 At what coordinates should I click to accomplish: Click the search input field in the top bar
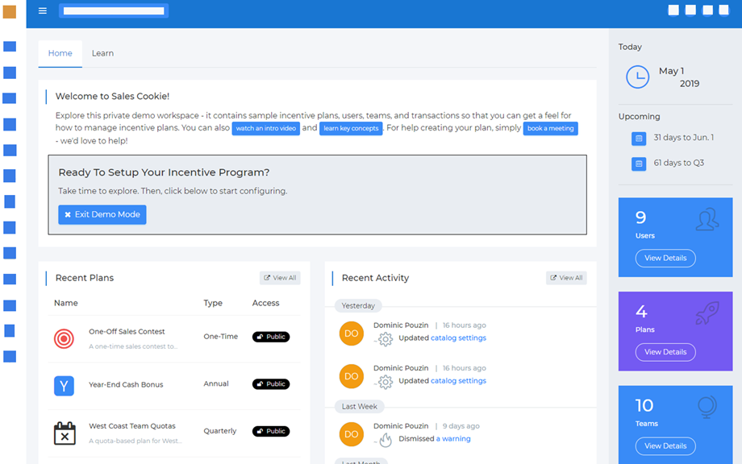point(113,10)
